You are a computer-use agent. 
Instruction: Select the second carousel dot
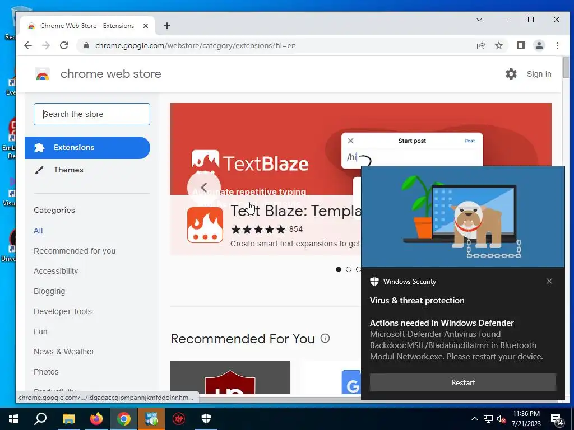(x=349, y=269)
